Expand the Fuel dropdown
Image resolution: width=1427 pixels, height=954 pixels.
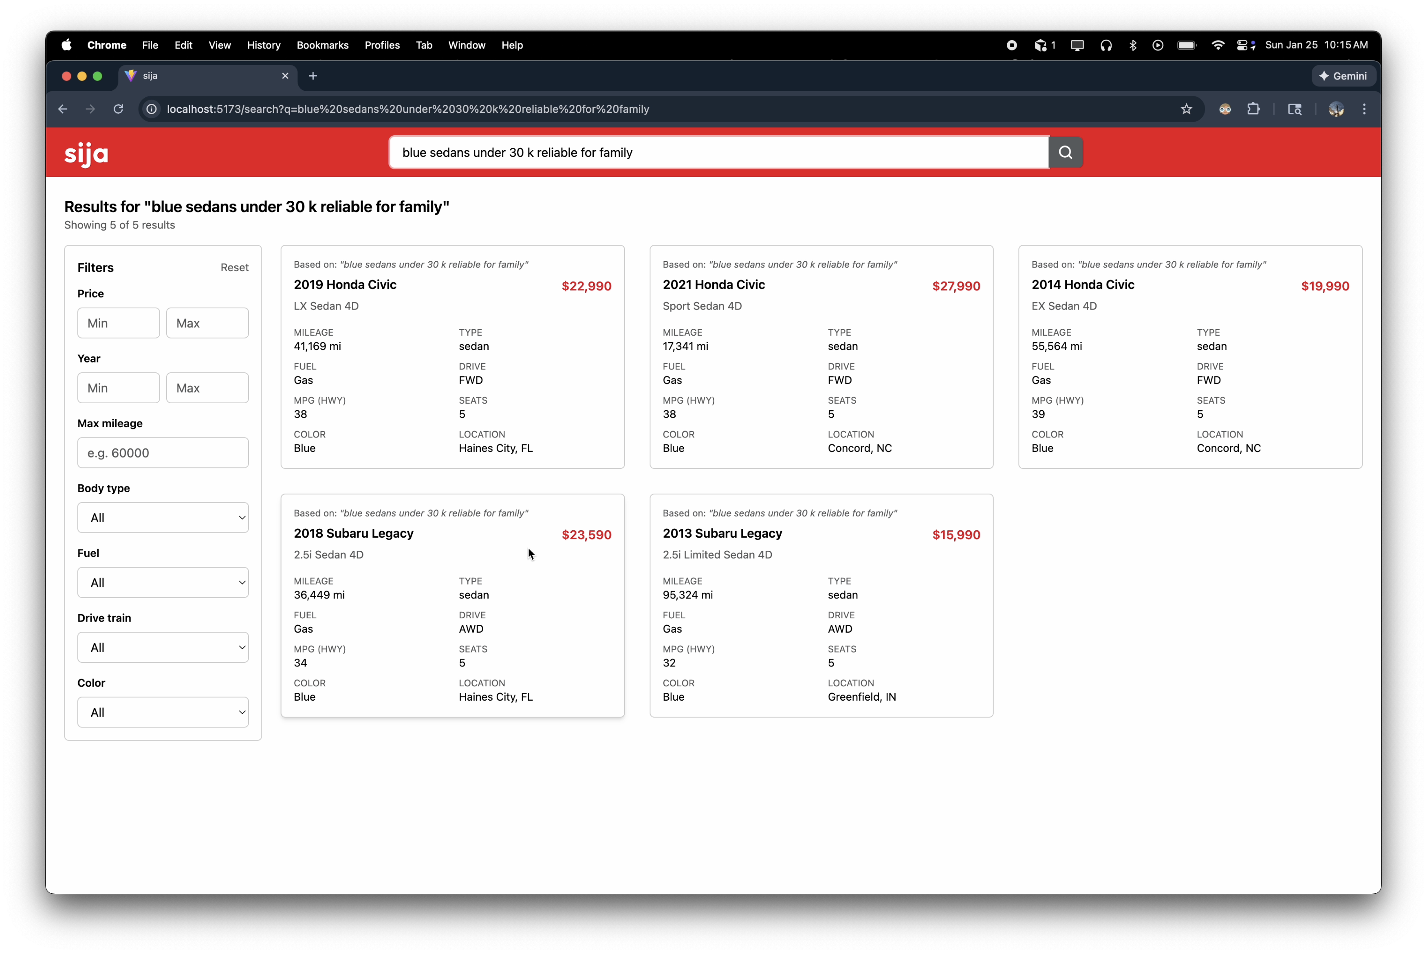pos(163,582)
